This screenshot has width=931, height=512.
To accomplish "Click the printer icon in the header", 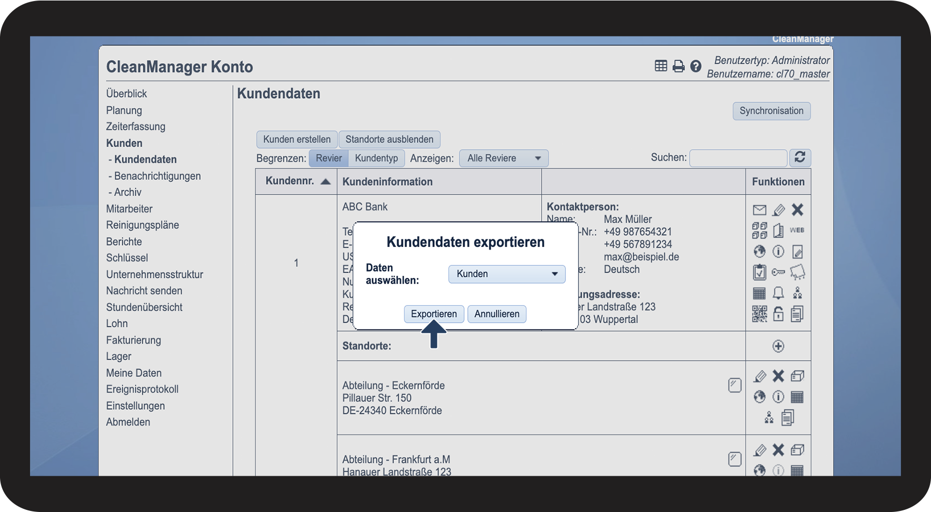I will [679, 66].
